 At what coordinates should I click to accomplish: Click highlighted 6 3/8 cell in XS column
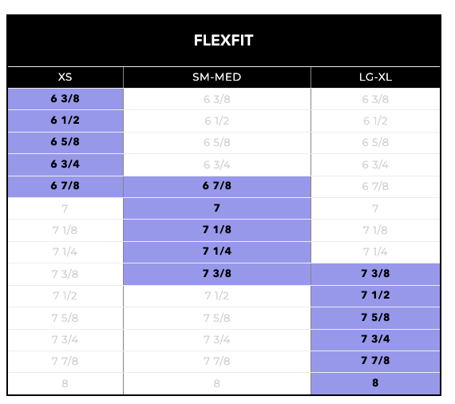pos(65,99)
